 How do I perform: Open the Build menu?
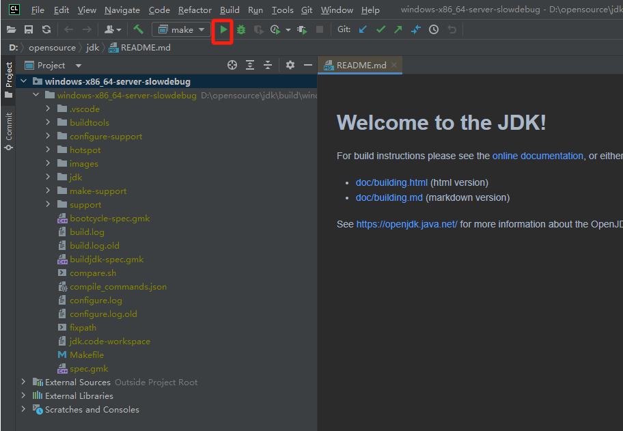coord(230,10)
